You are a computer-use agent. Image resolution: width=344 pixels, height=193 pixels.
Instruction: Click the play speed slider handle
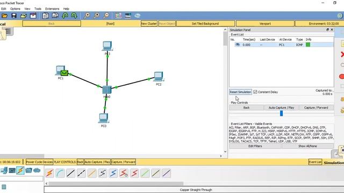(x=282, y=113)
